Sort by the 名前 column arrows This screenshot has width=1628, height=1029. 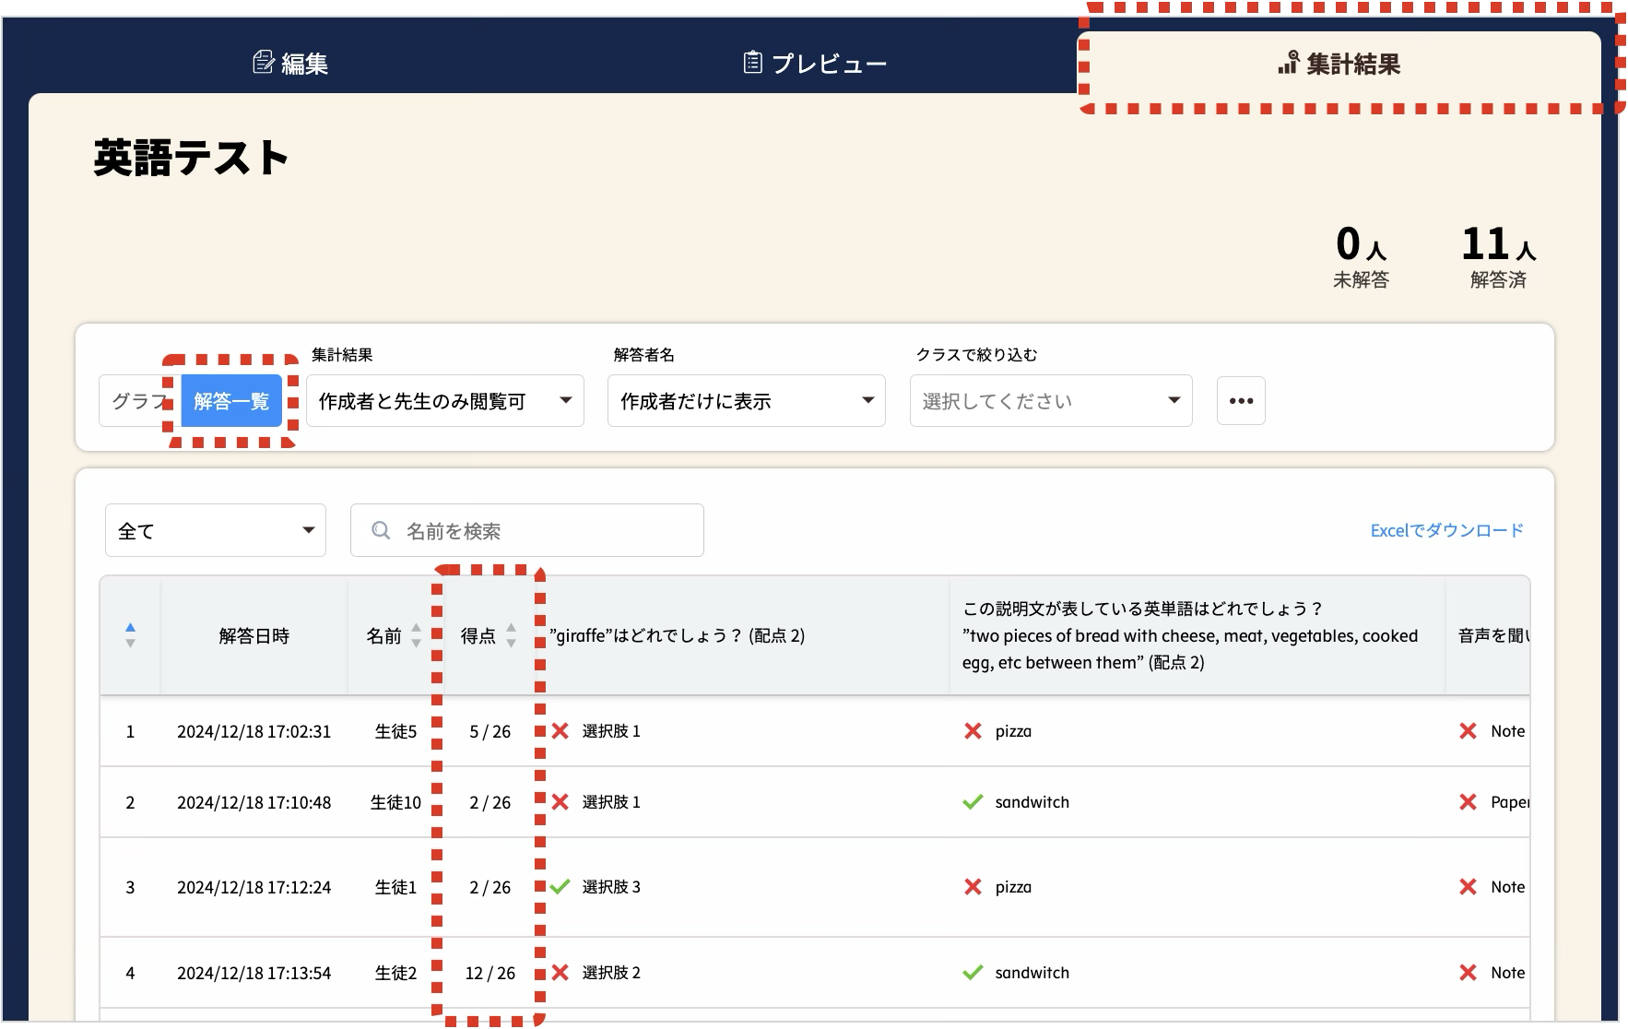416,635
